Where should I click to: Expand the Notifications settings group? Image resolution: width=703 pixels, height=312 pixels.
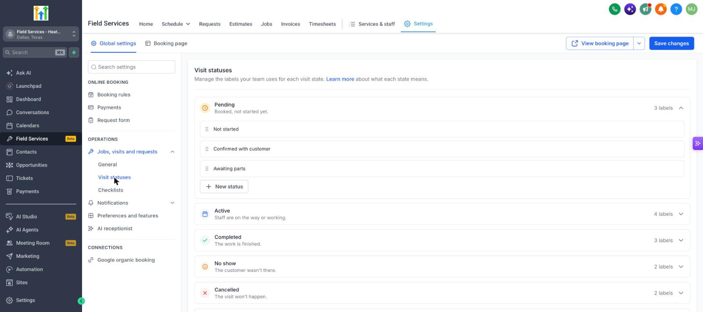point(172,203)
